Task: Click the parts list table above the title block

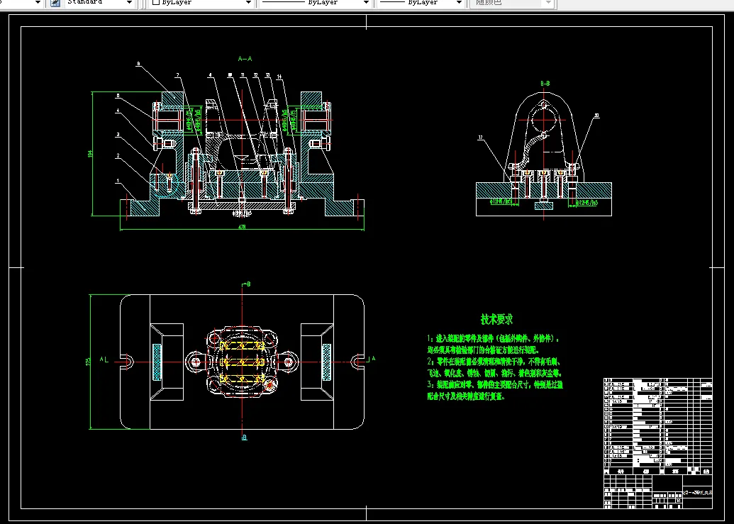Action: tap(657, 425)
